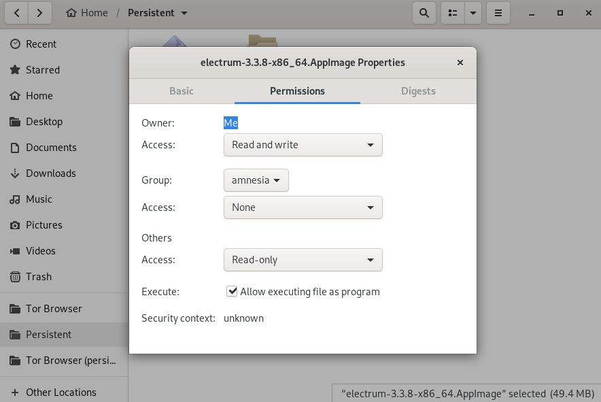Maximize the file manager window

click(560, 13)
